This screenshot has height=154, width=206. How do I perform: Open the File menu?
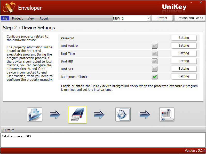pyautogui.click(x=5, y=18)
